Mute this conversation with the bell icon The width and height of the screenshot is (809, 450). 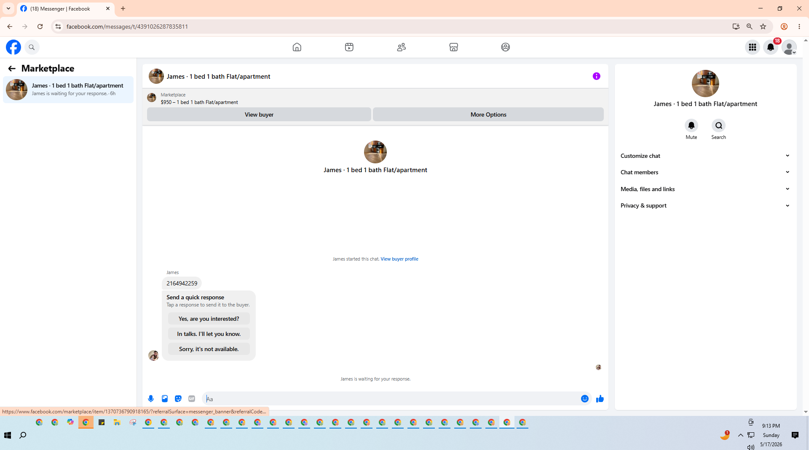coord(691,125)
